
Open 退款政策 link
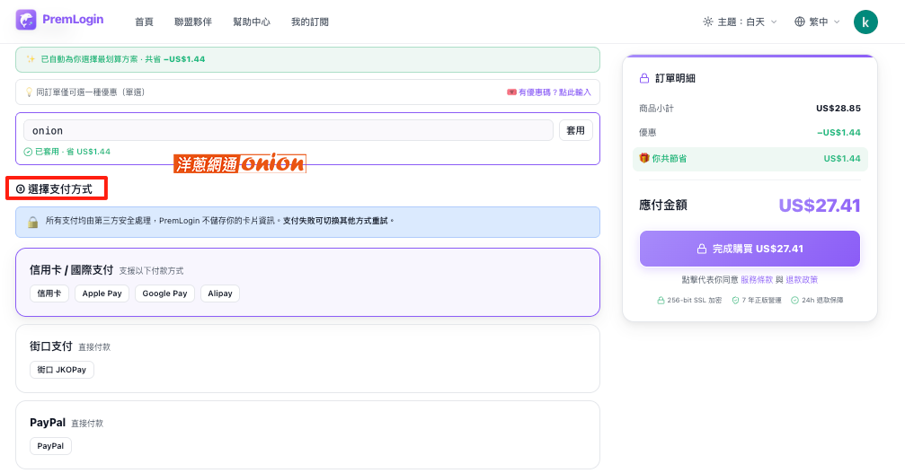click(802, 279)
